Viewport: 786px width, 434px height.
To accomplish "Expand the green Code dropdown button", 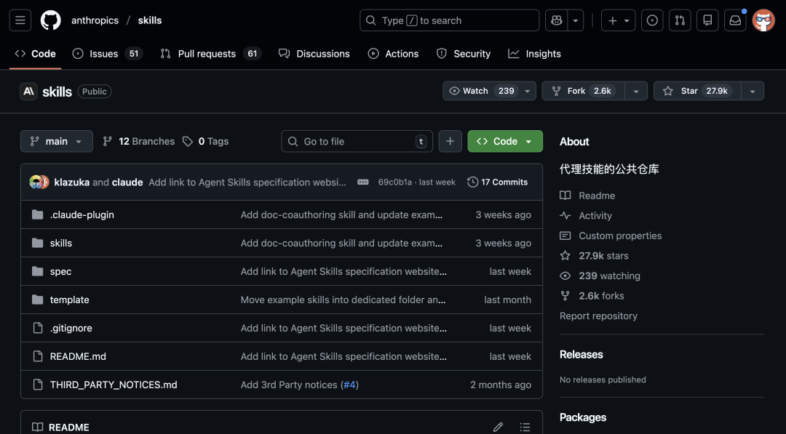I will (x=505, y=141).
